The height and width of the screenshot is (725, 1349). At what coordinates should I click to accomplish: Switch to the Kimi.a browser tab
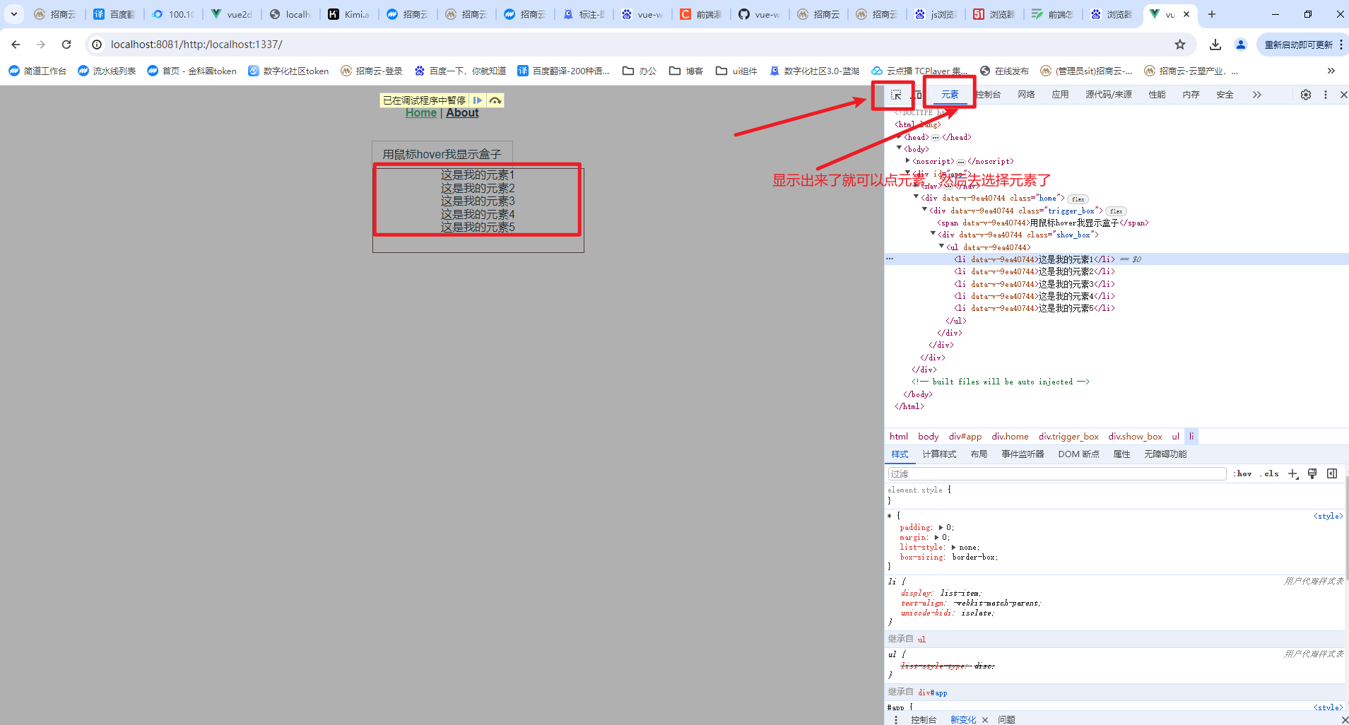point(350,14)
